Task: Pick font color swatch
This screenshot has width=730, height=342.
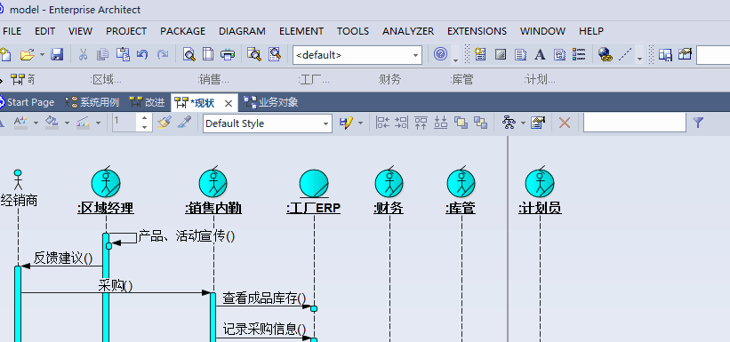Action: (20, 123)
